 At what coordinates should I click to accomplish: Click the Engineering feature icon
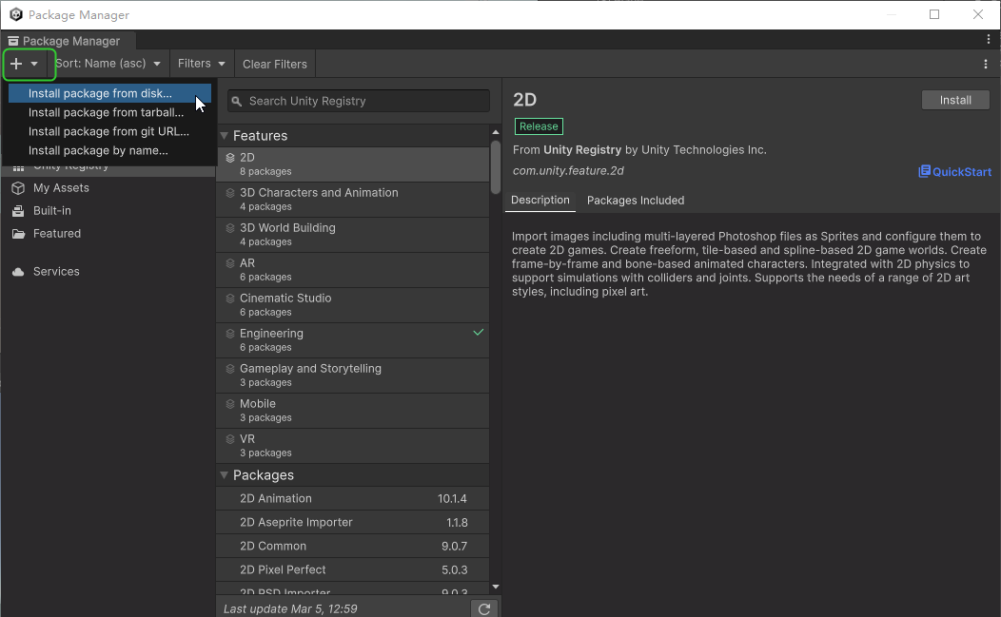click(230, 333)
